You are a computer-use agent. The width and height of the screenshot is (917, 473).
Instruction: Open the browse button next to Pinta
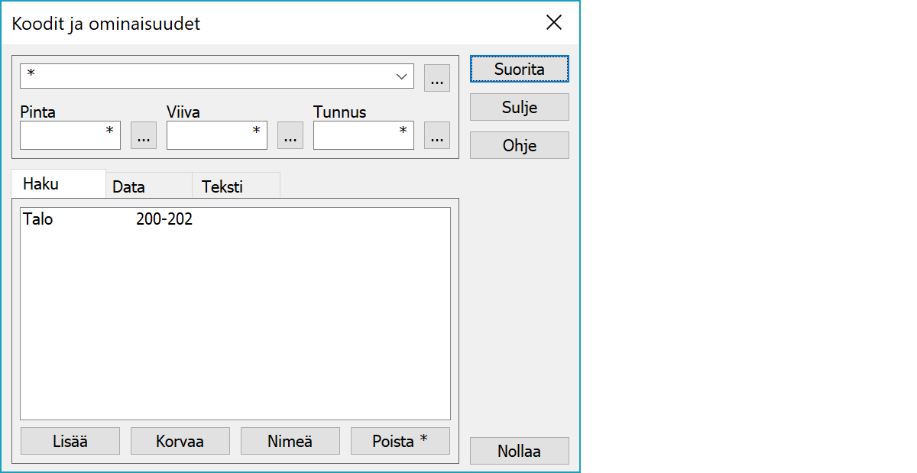click(144, 135)
